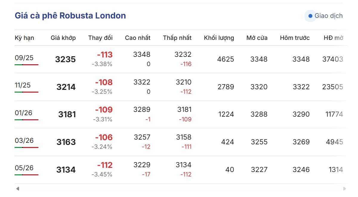Viewport: 358px width, 197px height.
Task: Click the HĐ mở column header
Action: pyautogui.click(x=334, y=38)
